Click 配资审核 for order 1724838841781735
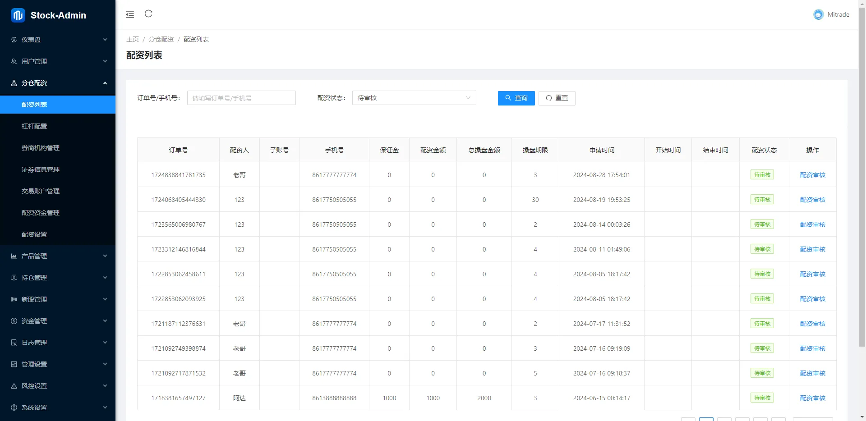 click(812, 175)
